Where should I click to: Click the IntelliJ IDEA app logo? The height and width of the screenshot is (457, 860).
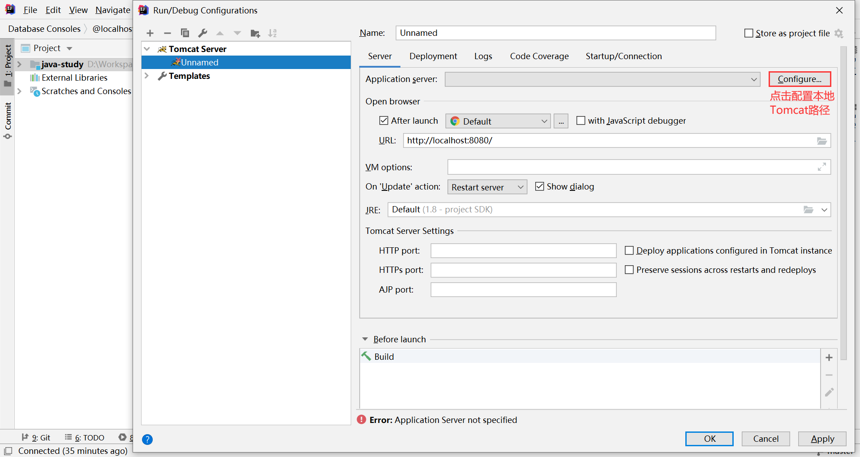point(10,9)
